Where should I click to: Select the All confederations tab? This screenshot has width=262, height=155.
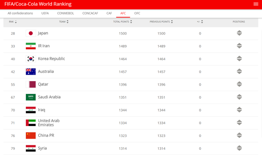(20, 13)
